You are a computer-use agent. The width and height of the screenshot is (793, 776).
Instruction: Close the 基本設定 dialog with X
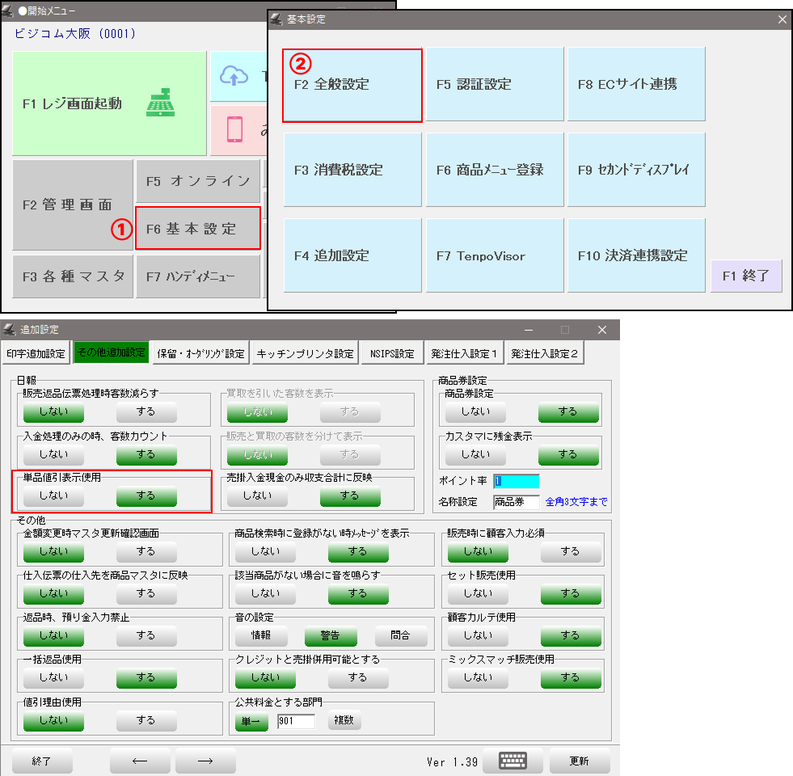click(x=782, y=19)
